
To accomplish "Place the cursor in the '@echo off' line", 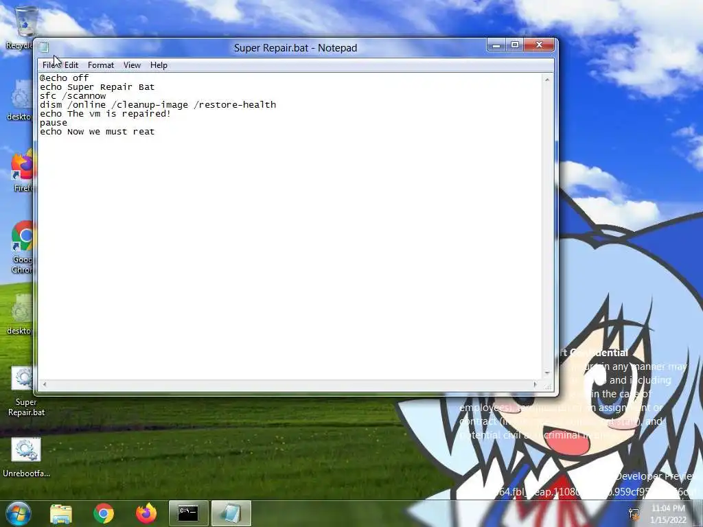I will (64, 78).
